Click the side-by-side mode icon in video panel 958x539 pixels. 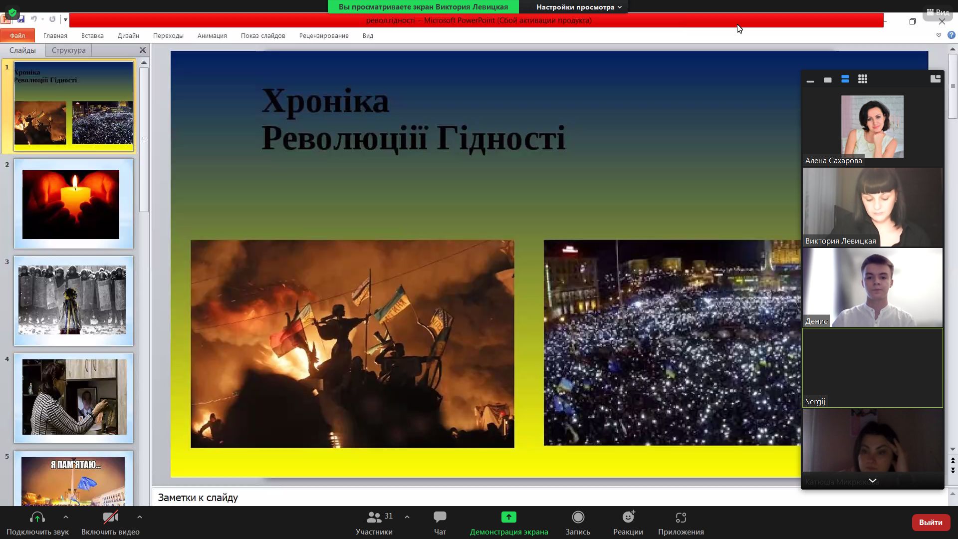coord(936,79)
